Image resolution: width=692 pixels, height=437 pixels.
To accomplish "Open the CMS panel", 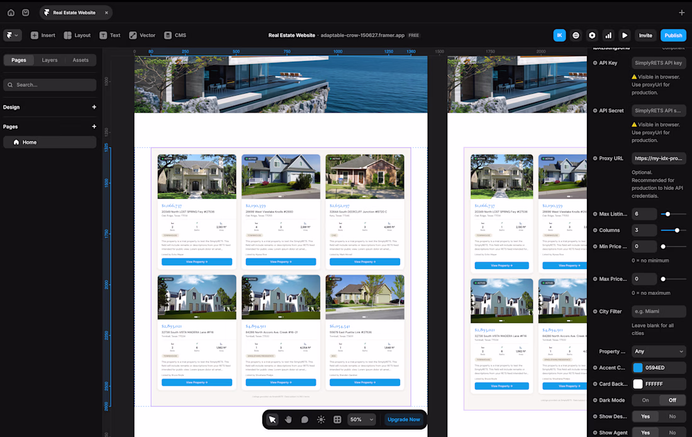I will [176, 35].
